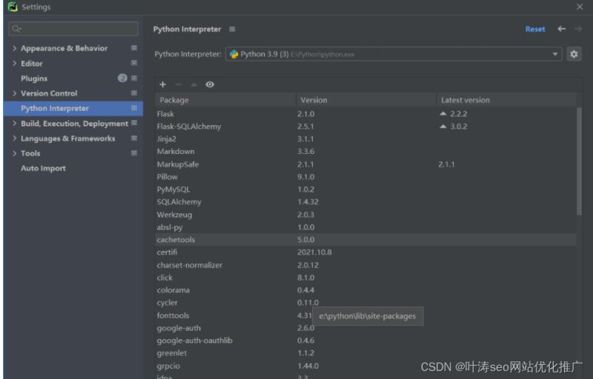Click project icon next to Languages & Frameworks
593x379 pixels.
click(x=134, y=138)
